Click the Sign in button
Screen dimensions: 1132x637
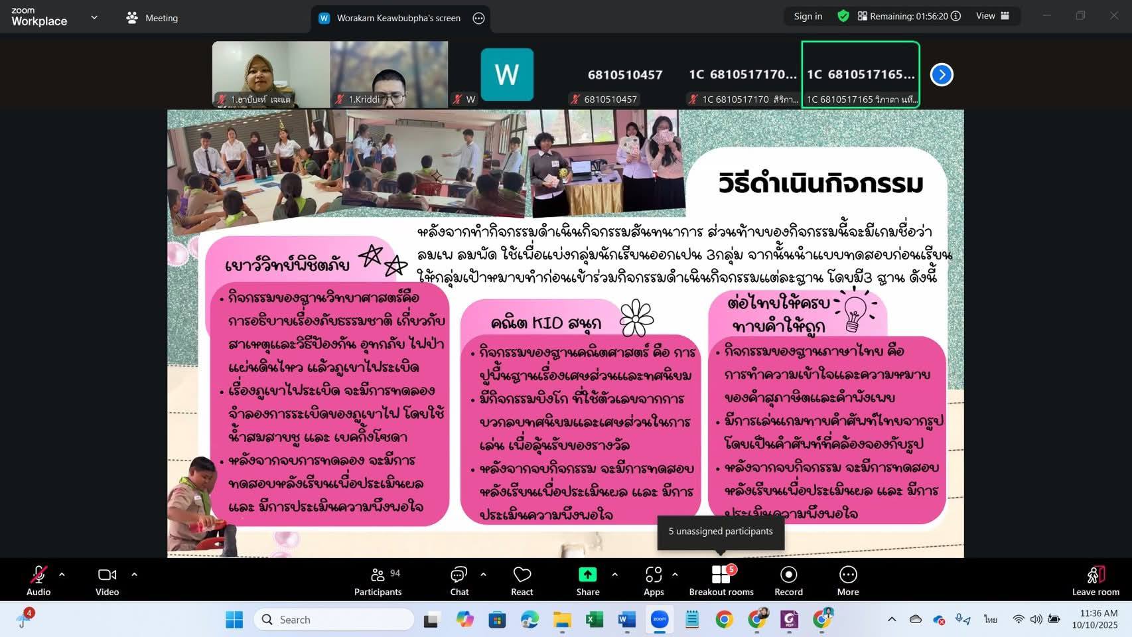click(808, 16)
